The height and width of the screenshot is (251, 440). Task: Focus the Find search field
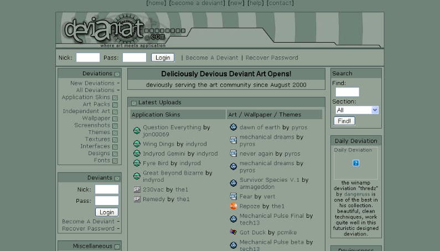pyautogui.click(x=348, y=92)
